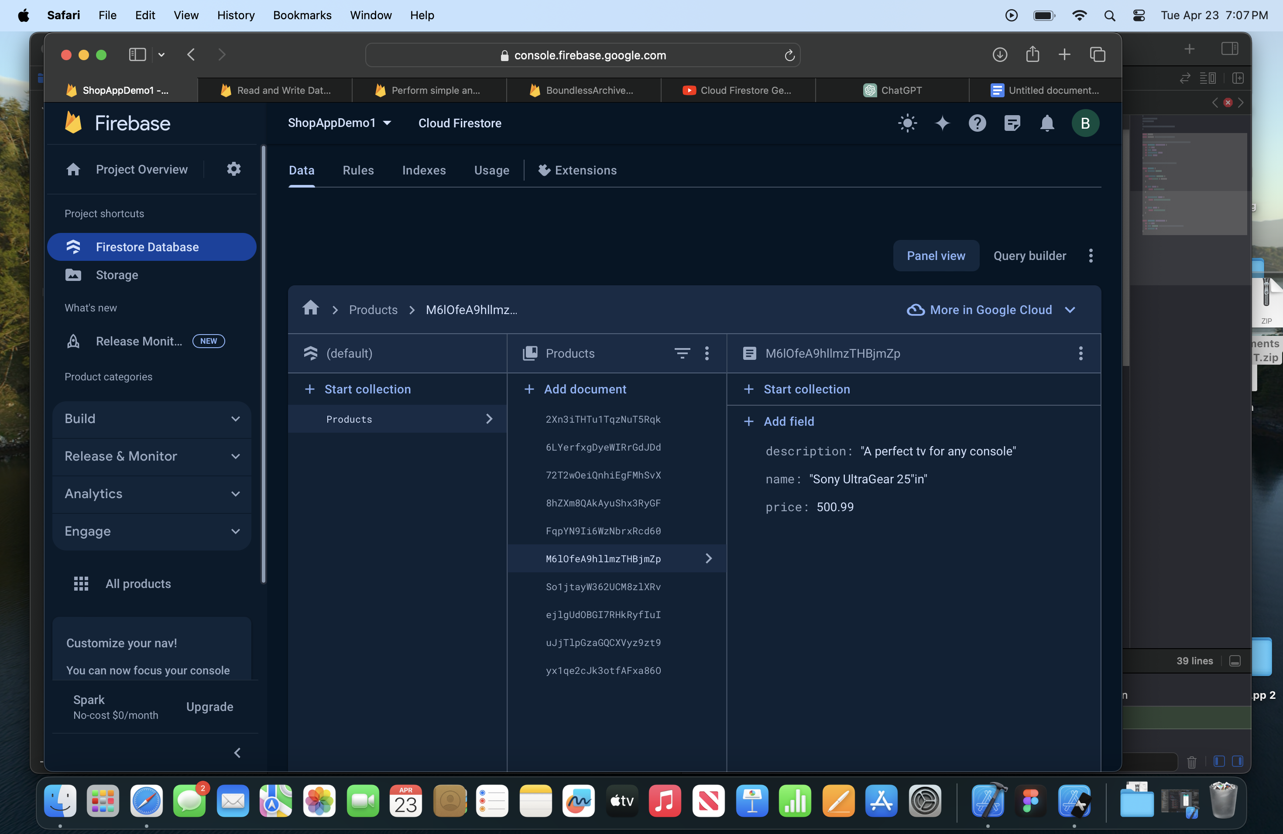Image resolution: width=1283 pixels, height=834 pixels.
Task: Click the Gemini sparkle icon
Action: pyautogui.click(x=942, y=123)
